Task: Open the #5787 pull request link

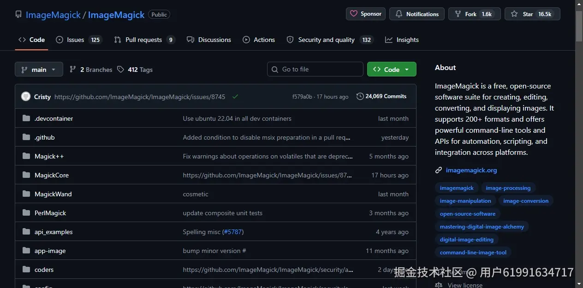Action: (232, 232)
